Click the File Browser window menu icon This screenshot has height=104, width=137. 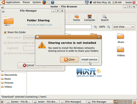2,7
